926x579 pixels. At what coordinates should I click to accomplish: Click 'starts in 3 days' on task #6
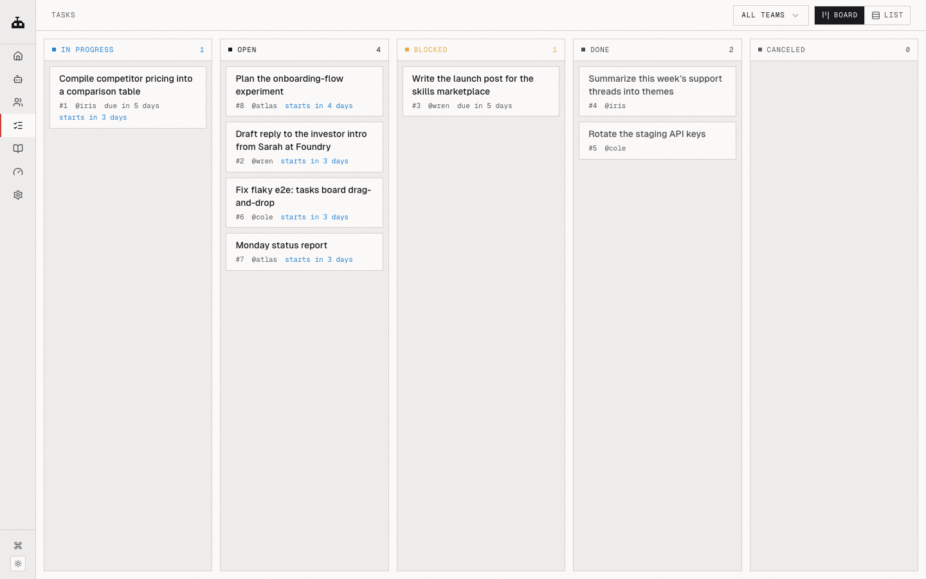click(314, 217)
